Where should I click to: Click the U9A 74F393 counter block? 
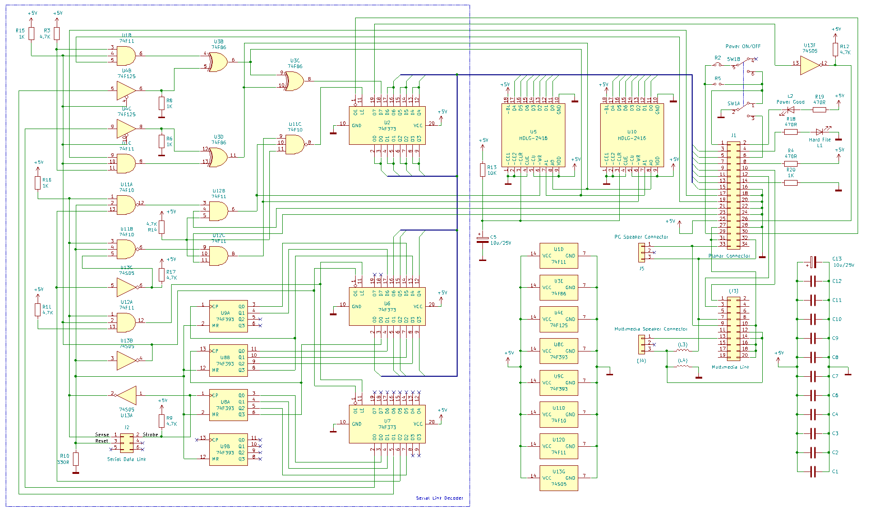coord(228,316)
